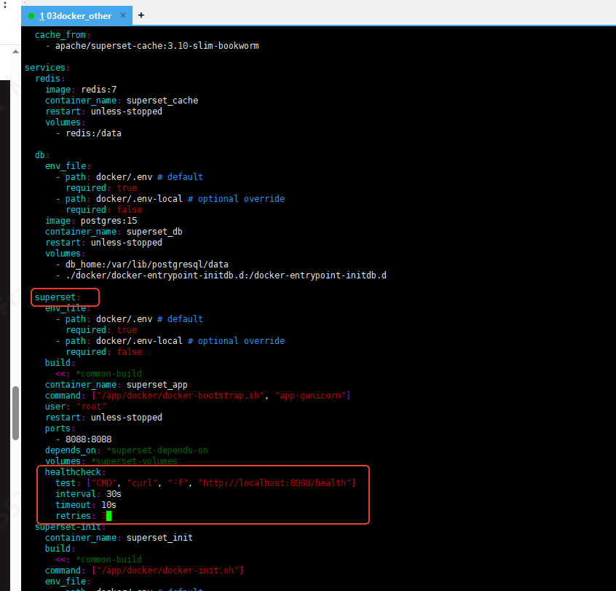Click the 'interval: 30s' line
This screenshot has width=616, height=591.
click(88, 494)
